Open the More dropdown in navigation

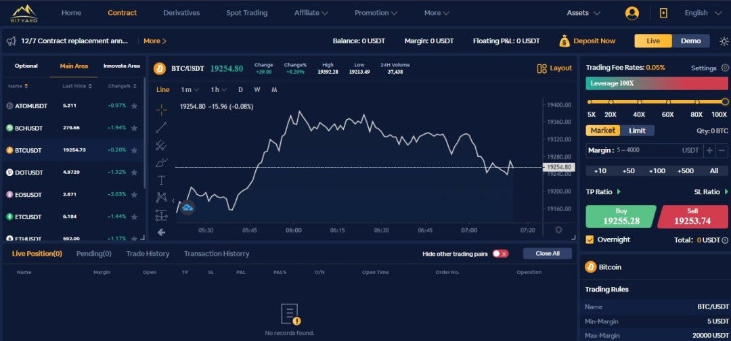point(437,13)
